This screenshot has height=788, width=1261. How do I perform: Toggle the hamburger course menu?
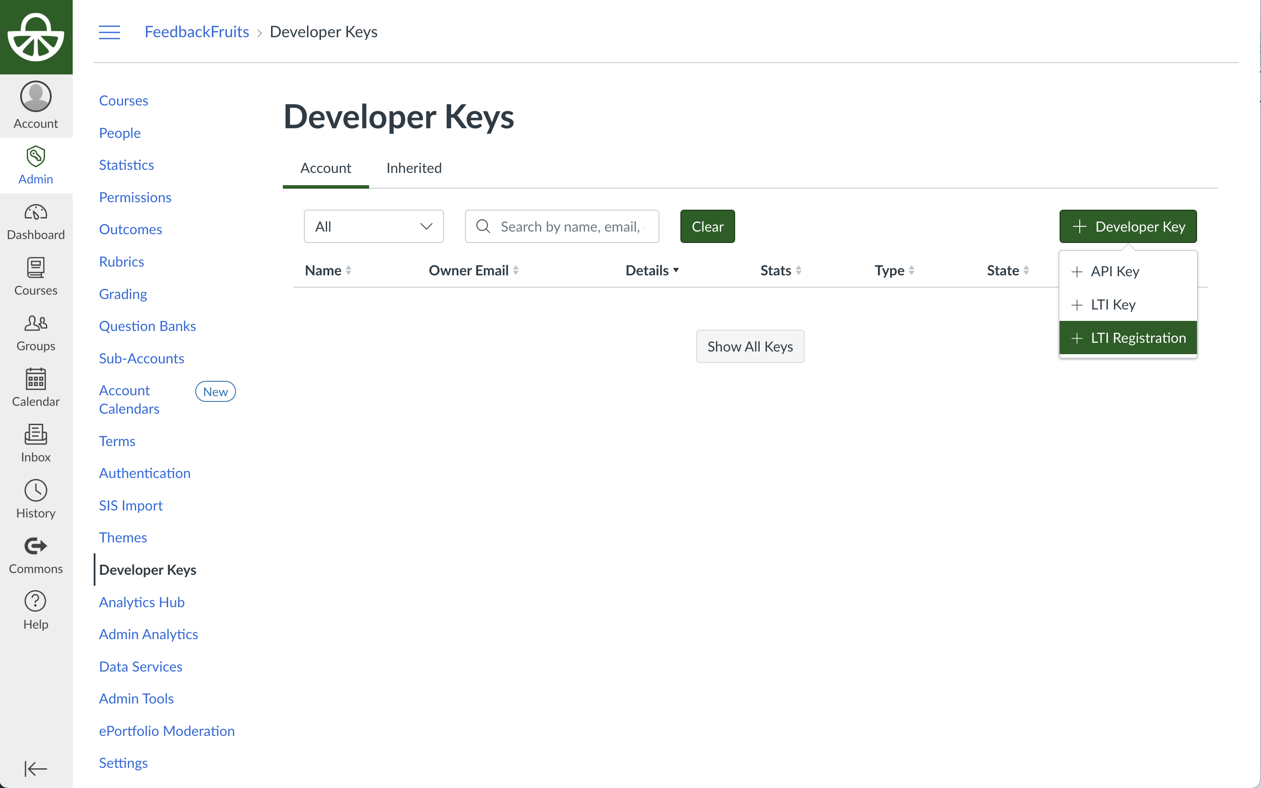click(109, 32)
